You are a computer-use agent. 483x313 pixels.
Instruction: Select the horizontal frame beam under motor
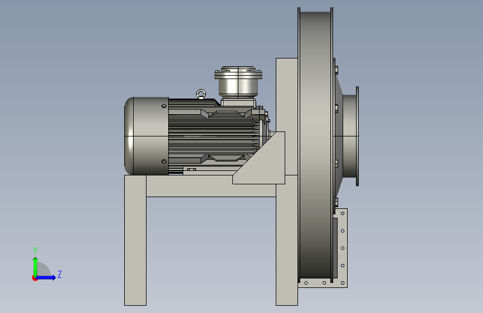pyautogui.click(x=211, y=186)
